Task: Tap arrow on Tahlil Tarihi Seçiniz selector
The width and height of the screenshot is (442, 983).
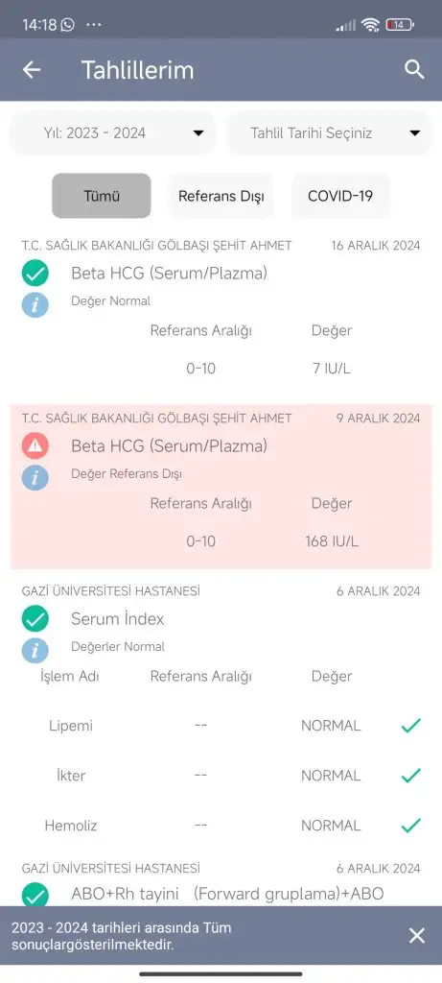Action: [414, 132]
